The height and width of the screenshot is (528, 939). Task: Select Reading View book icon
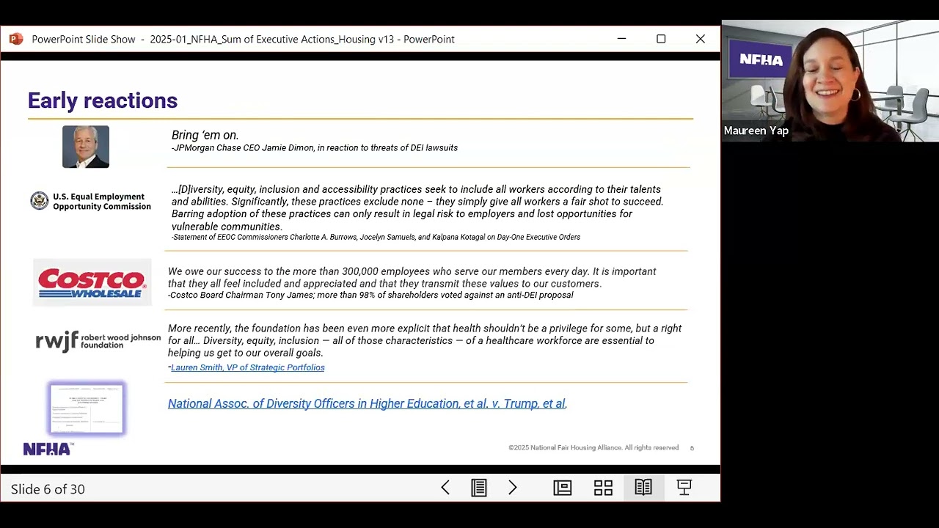[643, 488]
